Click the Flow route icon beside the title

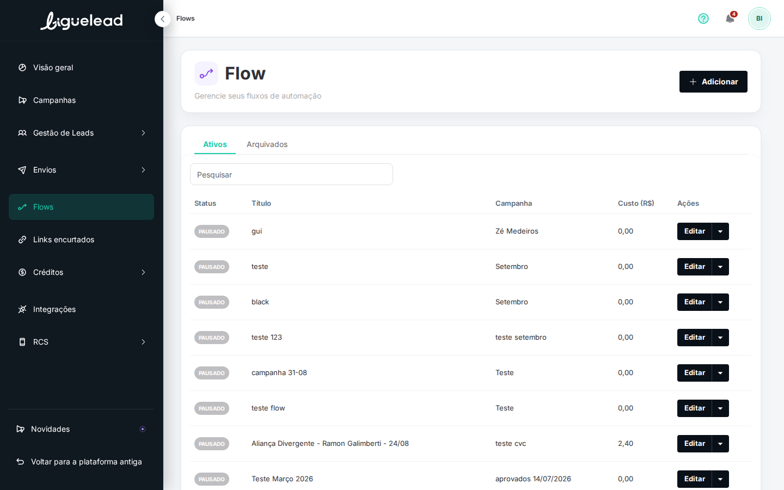(x=206, y=73)
